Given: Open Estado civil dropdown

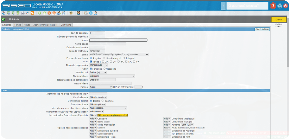Looking at the screenshot, I should (98, 72).
